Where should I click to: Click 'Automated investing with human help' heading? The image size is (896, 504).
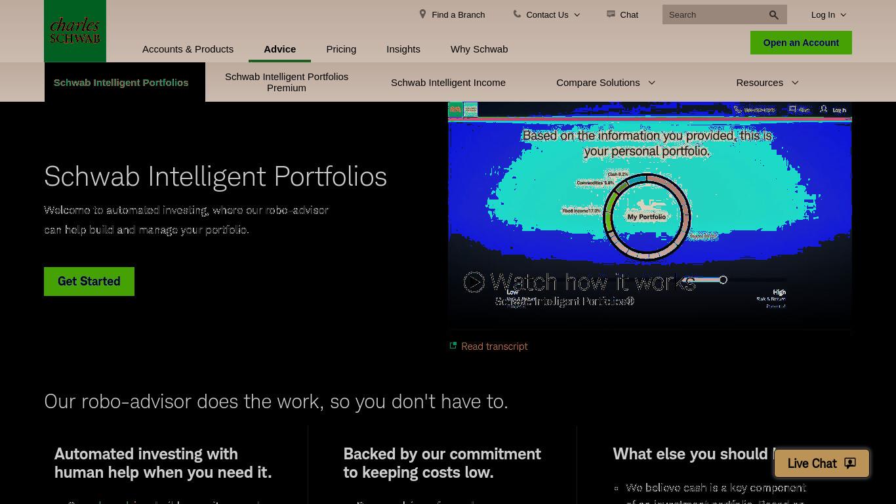163,463
